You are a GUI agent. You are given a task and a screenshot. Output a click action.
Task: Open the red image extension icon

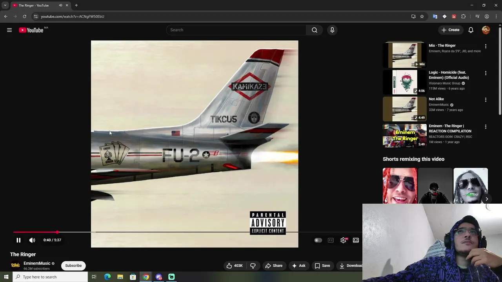454,16
